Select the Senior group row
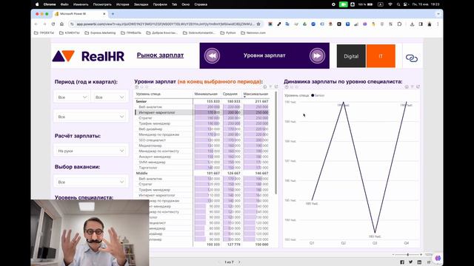The image size is (474, 266). click(x=202, y=101)
